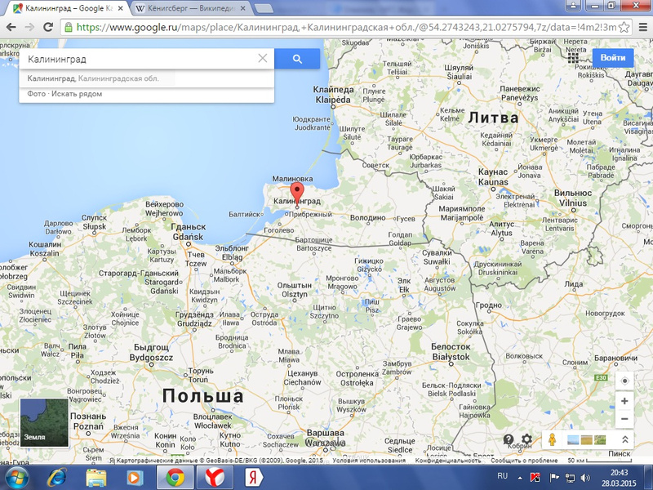Click Искать рядом link
The width and height of the screenshot is (653, 490).
(77, 94)
